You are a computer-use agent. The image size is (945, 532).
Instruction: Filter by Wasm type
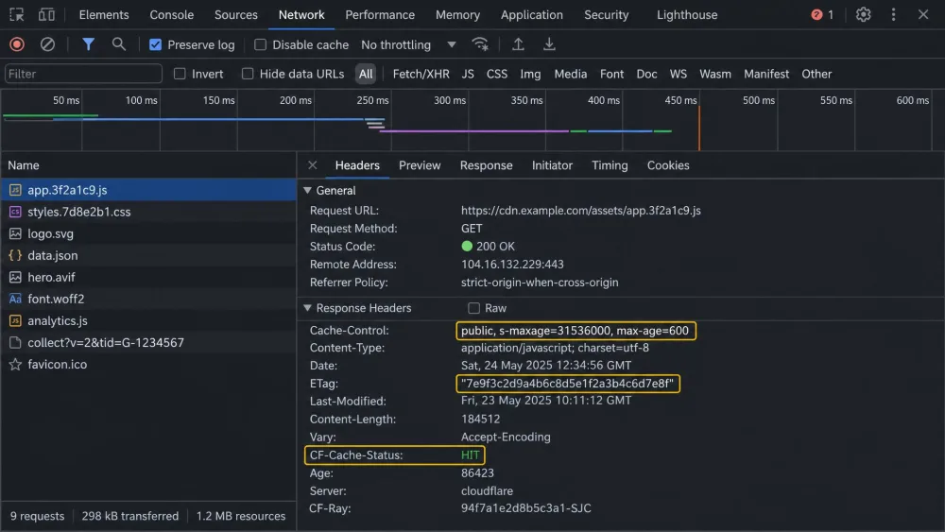point(714,74)
